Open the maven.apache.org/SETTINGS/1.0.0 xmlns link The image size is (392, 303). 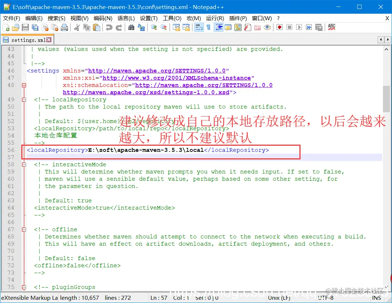(157, 71)
